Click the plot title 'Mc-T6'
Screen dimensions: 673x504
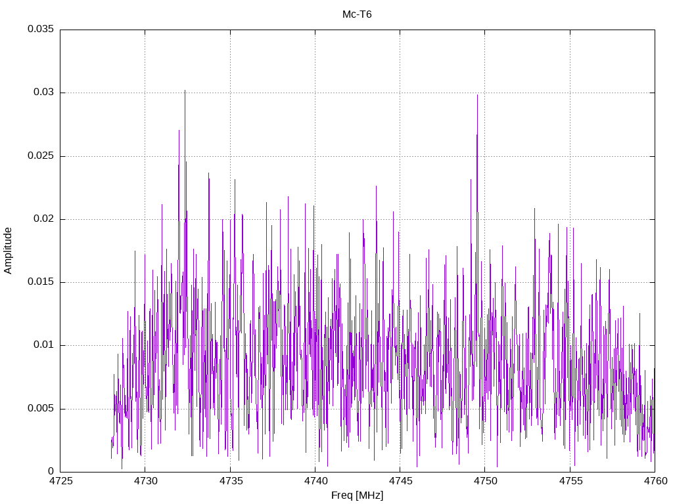pos(357,14)
